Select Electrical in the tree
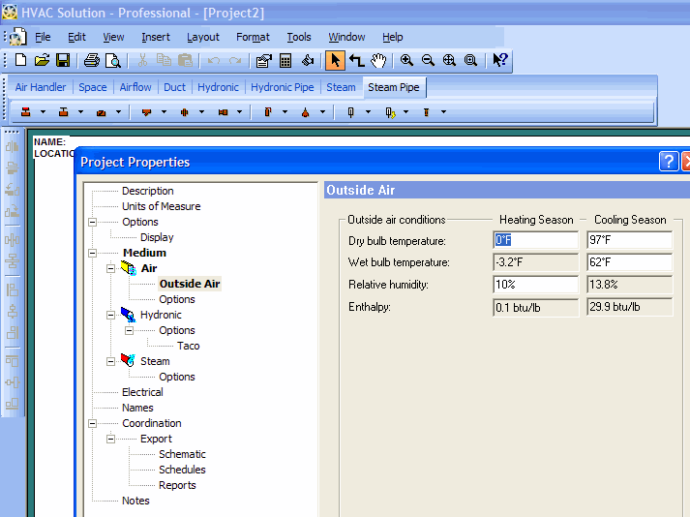 (142, 392)
